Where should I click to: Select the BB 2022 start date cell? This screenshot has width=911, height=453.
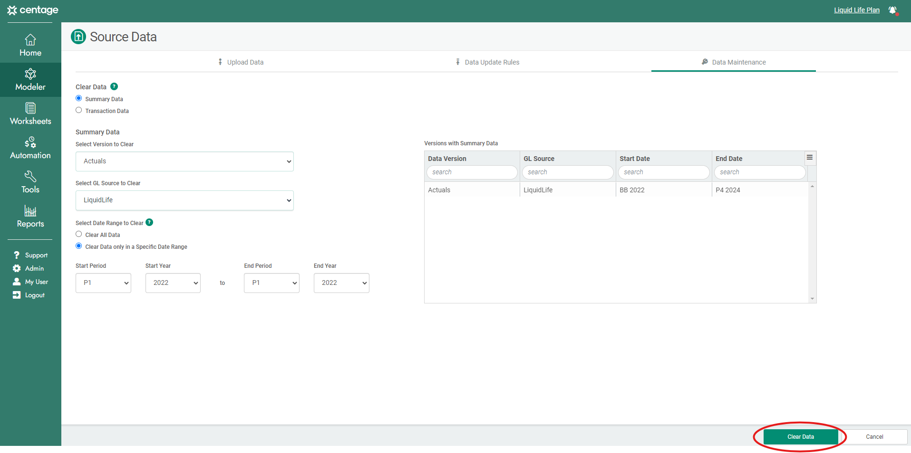pos(664,190)
